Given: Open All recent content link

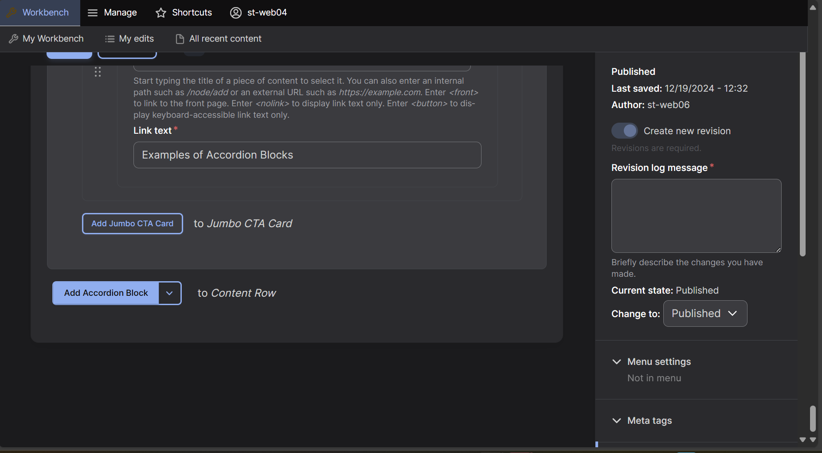Looking at the screenshot, I should 219,39.
